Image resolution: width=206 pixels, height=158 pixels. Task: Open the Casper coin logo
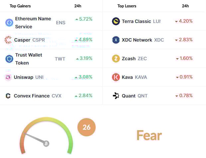coord(8,40)
